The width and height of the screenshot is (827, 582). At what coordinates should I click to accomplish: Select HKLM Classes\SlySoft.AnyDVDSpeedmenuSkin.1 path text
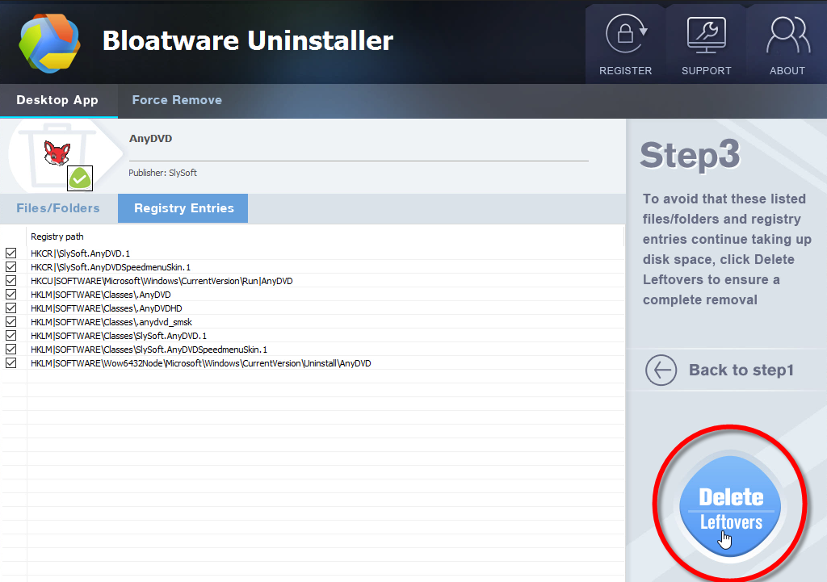coord(149,350)
